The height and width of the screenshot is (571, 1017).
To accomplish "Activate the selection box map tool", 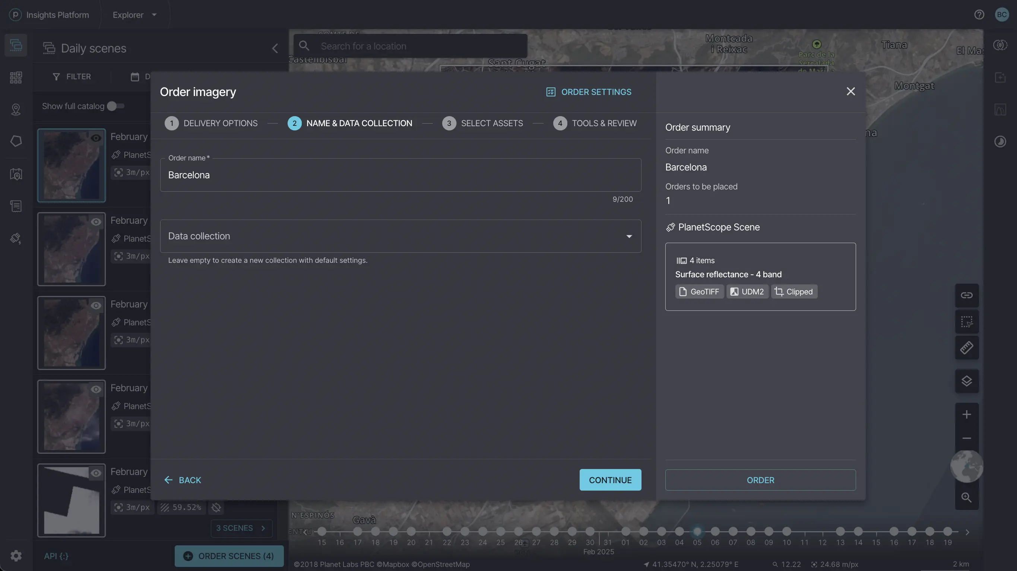I will coord(966,322).
